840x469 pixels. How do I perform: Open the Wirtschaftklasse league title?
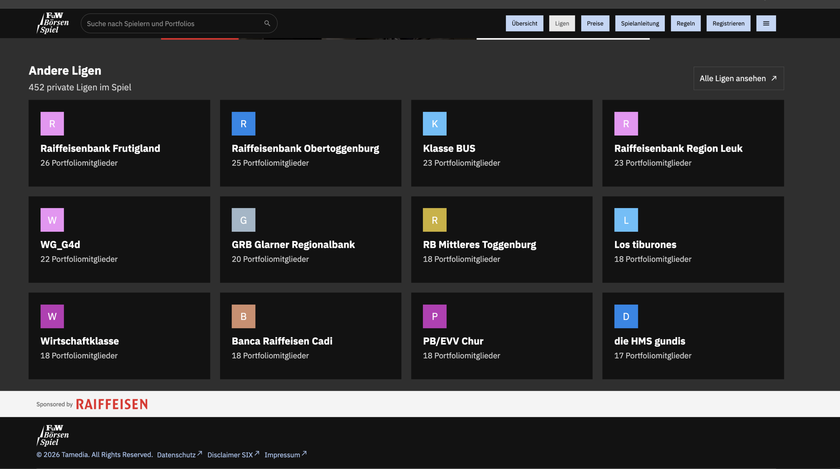pos(79,341)
